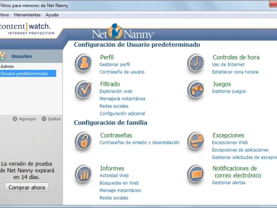Click the email notifications envelope icon
277x208 pixels.
(x=196, y=174)
